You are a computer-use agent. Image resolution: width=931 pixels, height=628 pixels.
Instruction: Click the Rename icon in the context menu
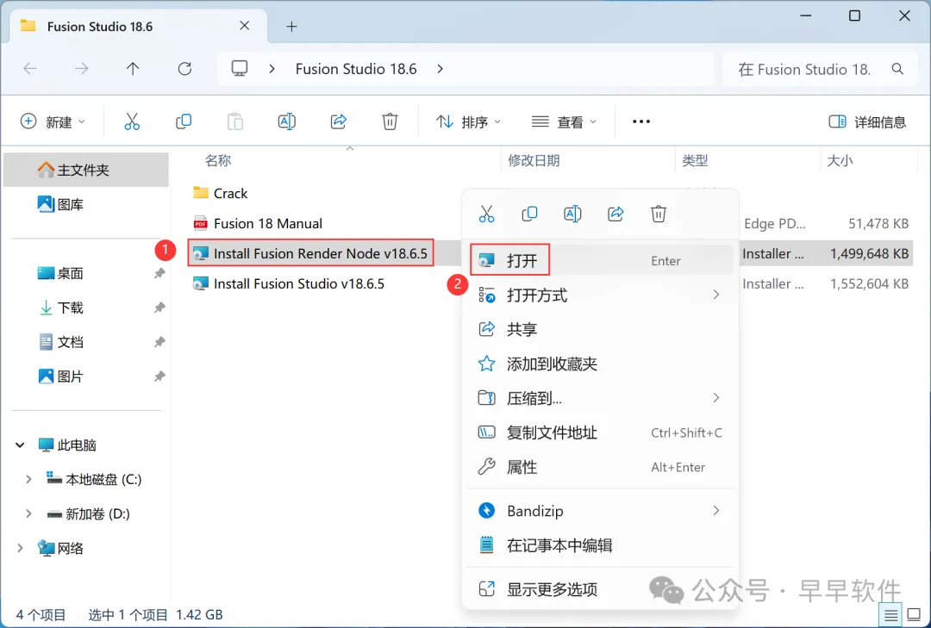572,214
